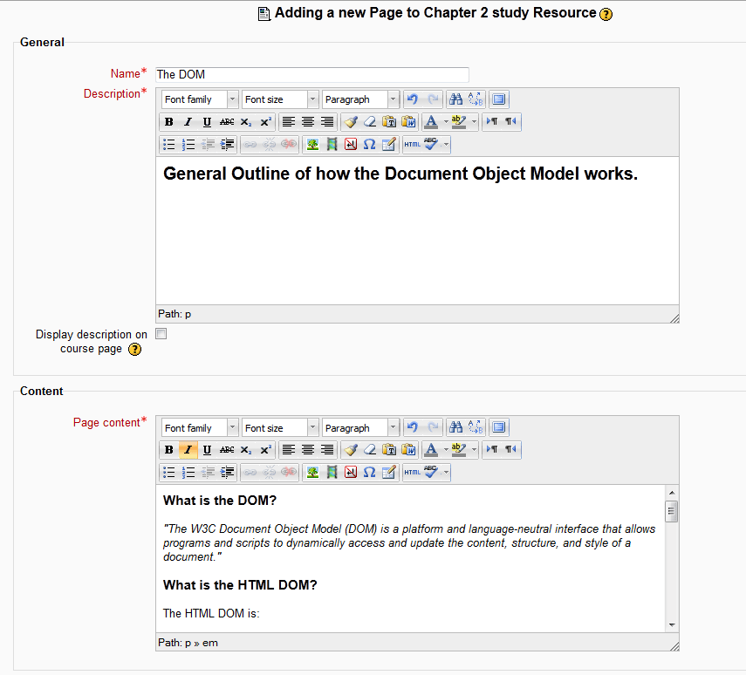Insert image in Page content editor
This screenshot has height=675, width=746.
(x=312, y=473)
